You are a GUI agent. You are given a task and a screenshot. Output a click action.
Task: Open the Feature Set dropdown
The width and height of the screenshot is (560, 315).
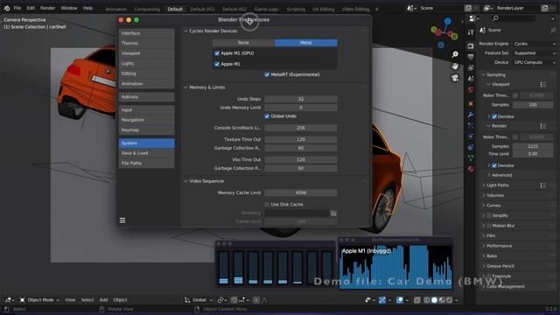(535, 52)
